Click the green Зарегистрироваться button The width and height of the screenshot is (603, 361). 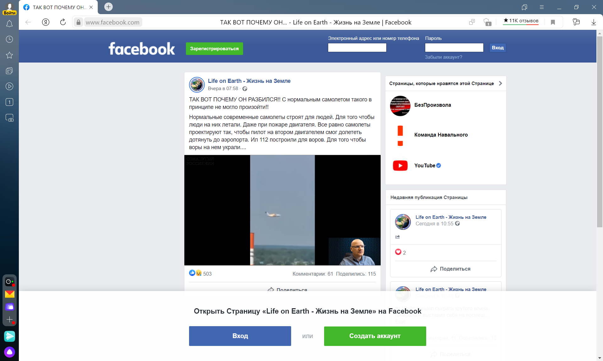point(215,49)
